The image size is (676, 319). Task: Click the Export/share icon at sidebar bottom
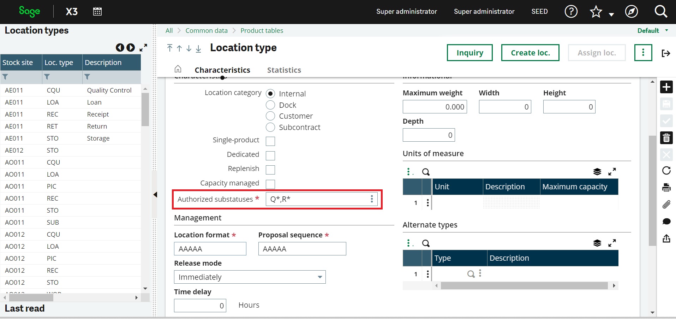pos(666,238)
